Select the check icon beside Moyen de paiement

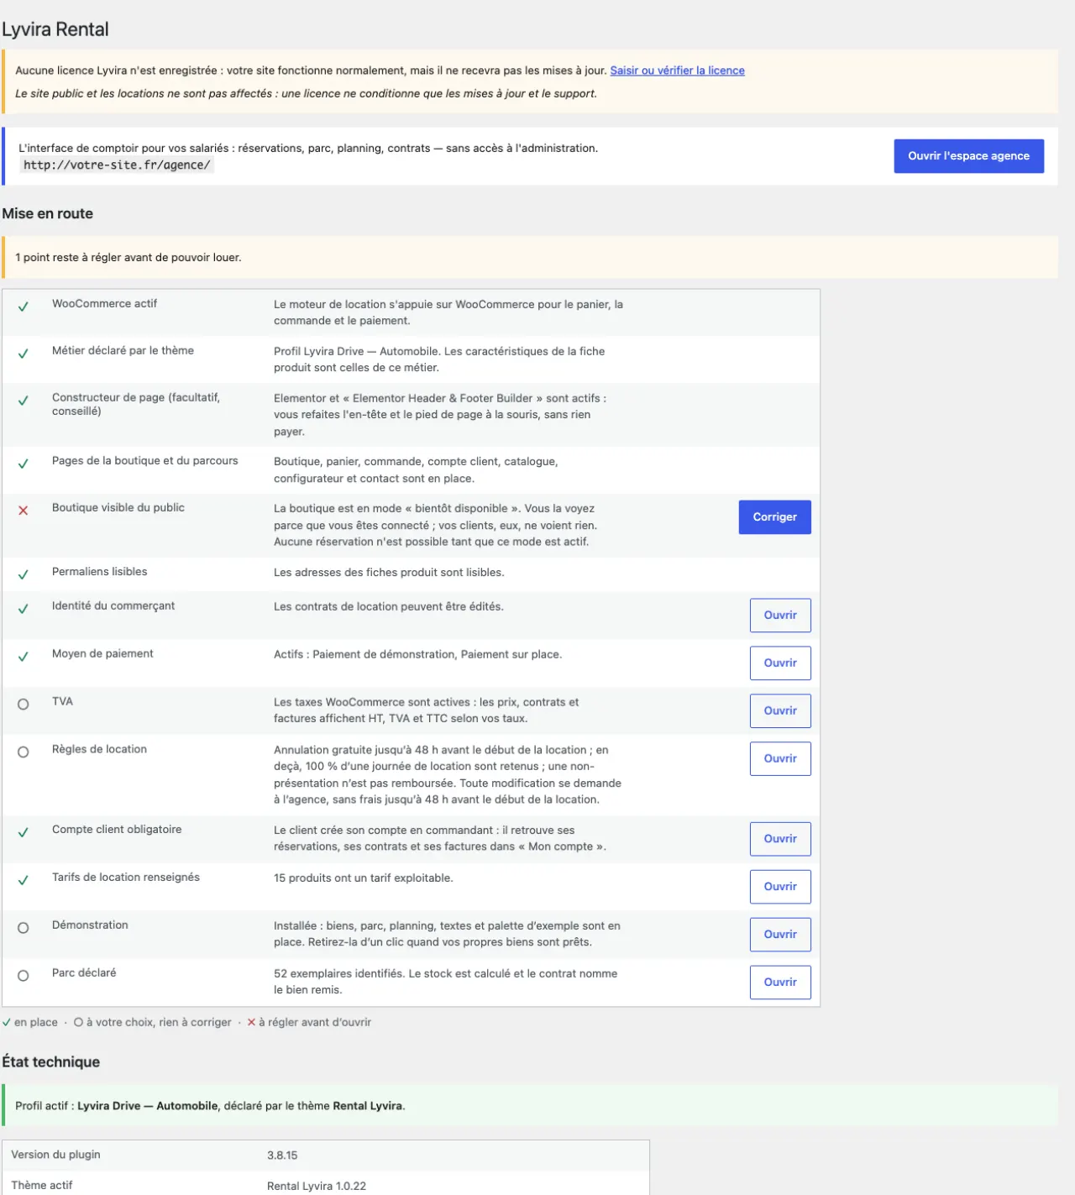tap(24, 657)
